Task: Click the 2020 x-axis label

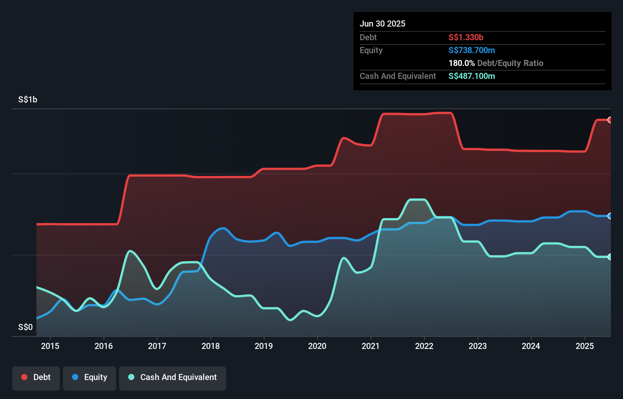Action: coord(317,346)
